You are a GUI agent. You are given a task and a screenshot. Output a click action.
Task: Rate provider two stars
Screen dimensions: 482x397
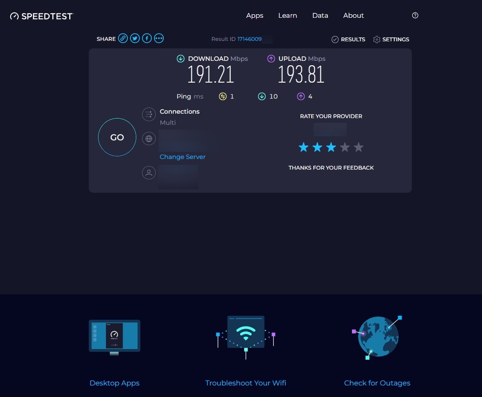tap(317, 147)
